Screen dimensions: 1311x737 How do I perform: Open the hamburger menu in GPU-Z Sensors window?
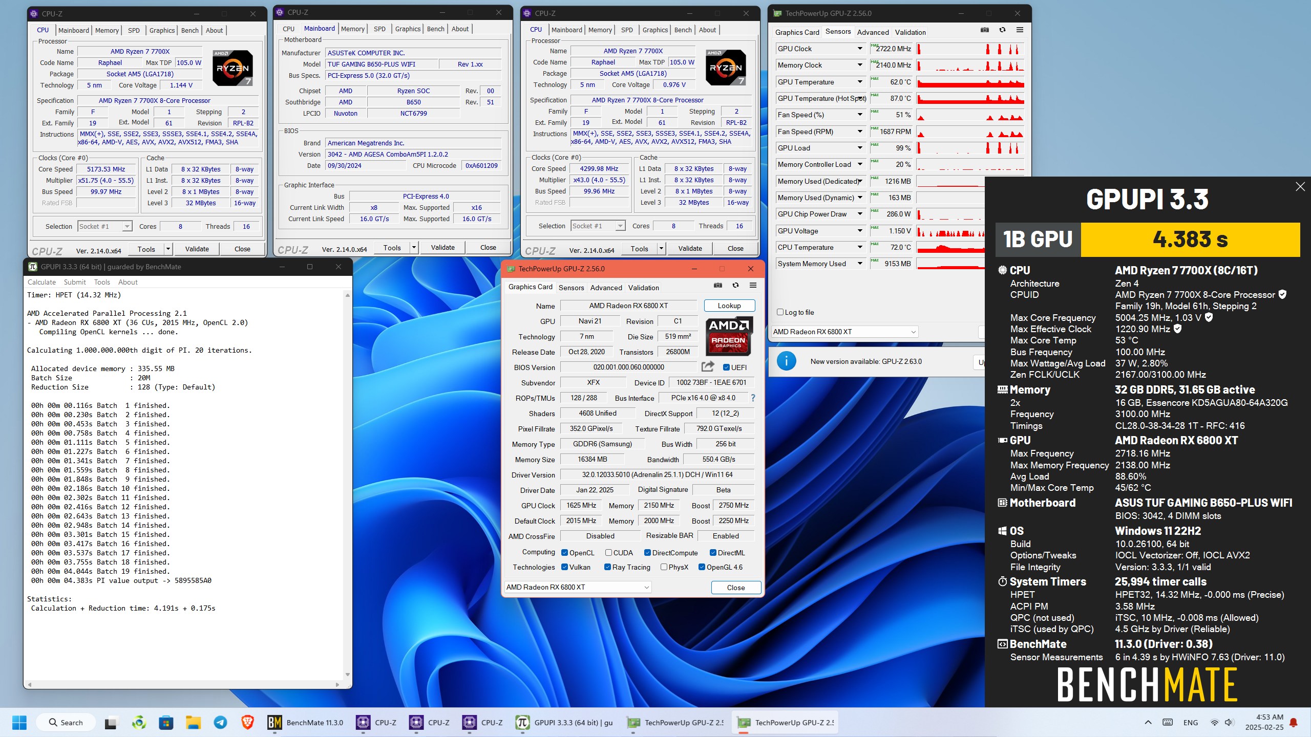(x=1020, y=30)
